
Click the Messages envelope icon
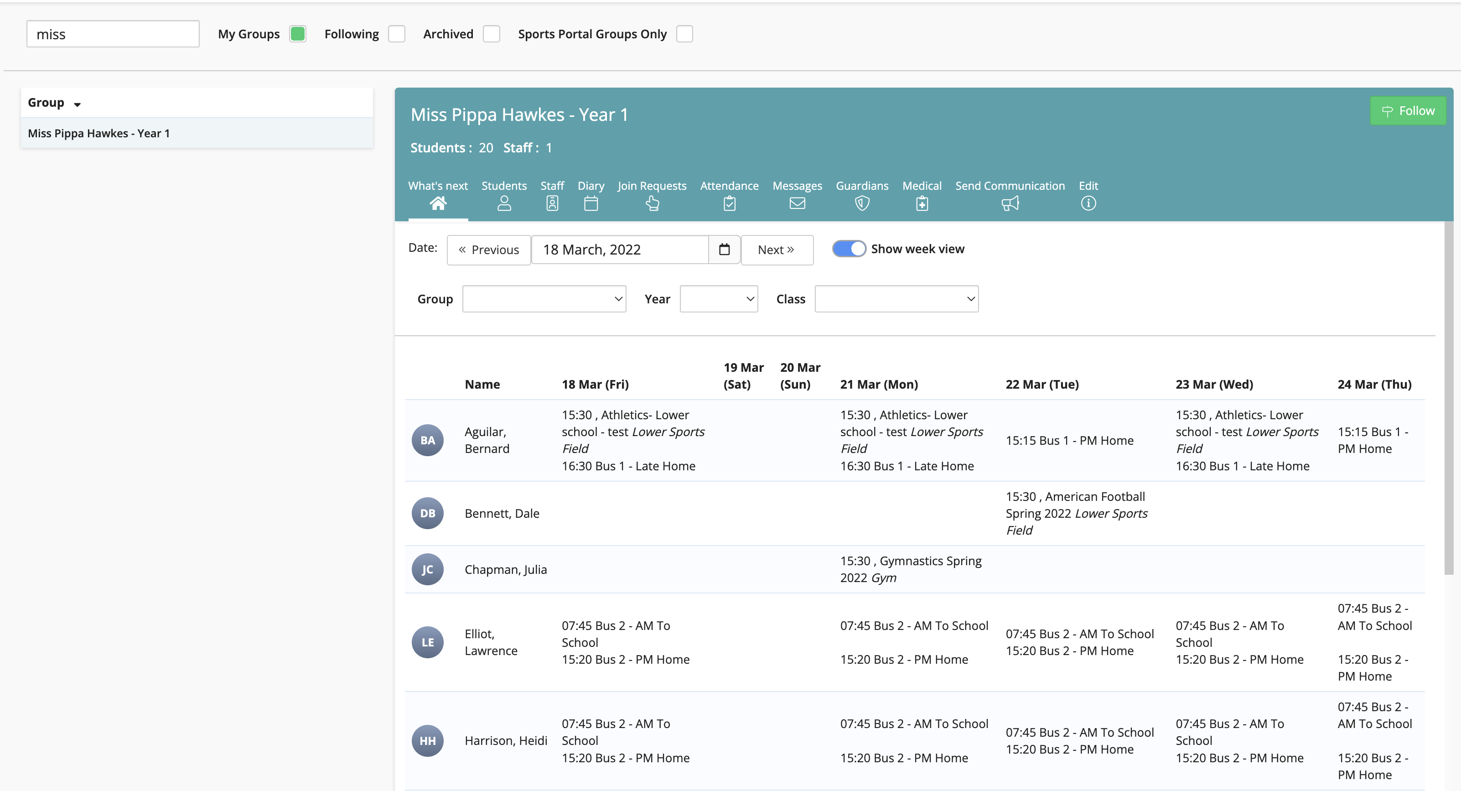[797, 203]
